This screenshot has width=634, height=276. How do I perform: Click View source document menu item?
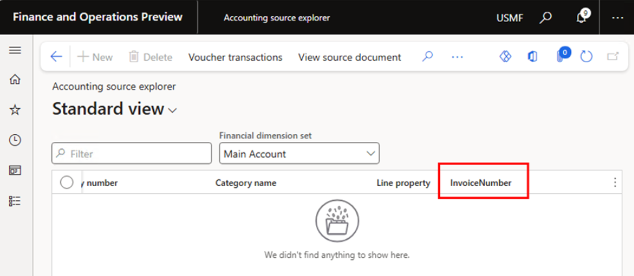tap(349, 57)
